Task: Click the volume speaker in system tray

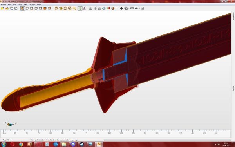Action: [x=219, y=144]
